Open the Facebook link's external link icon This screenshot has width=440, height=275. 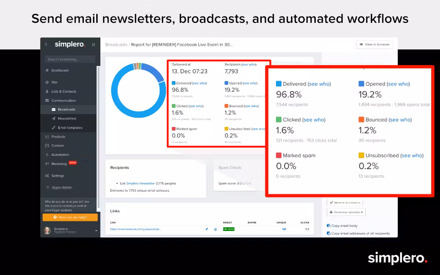pos(215,229)
